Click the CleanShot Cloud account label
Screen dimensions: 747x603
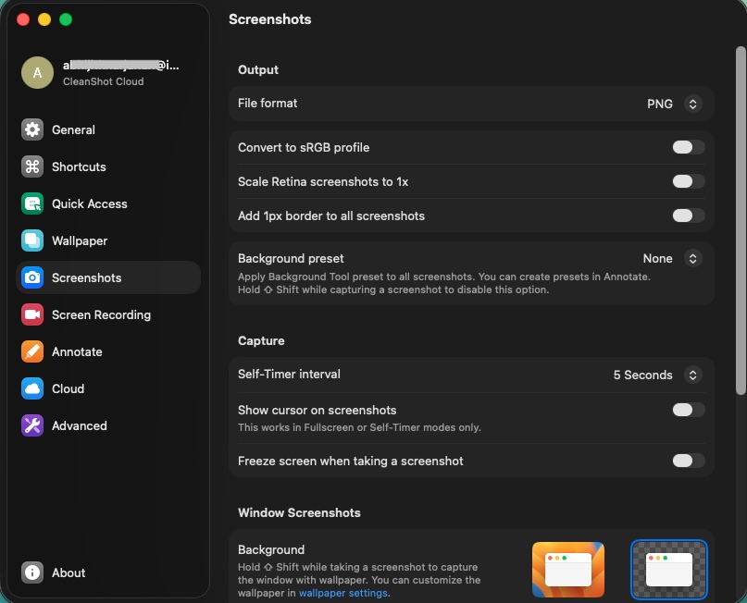pos(104,81)
